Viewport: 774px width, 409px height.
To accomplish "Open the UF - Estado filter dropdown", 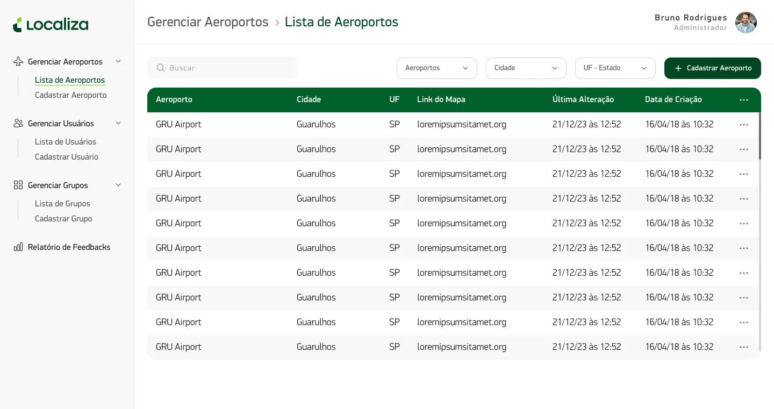I will (x=615, y=68).
